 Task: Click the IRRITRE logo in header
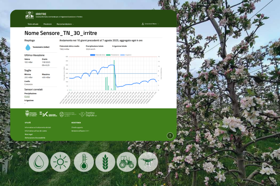tap(30, 15)
